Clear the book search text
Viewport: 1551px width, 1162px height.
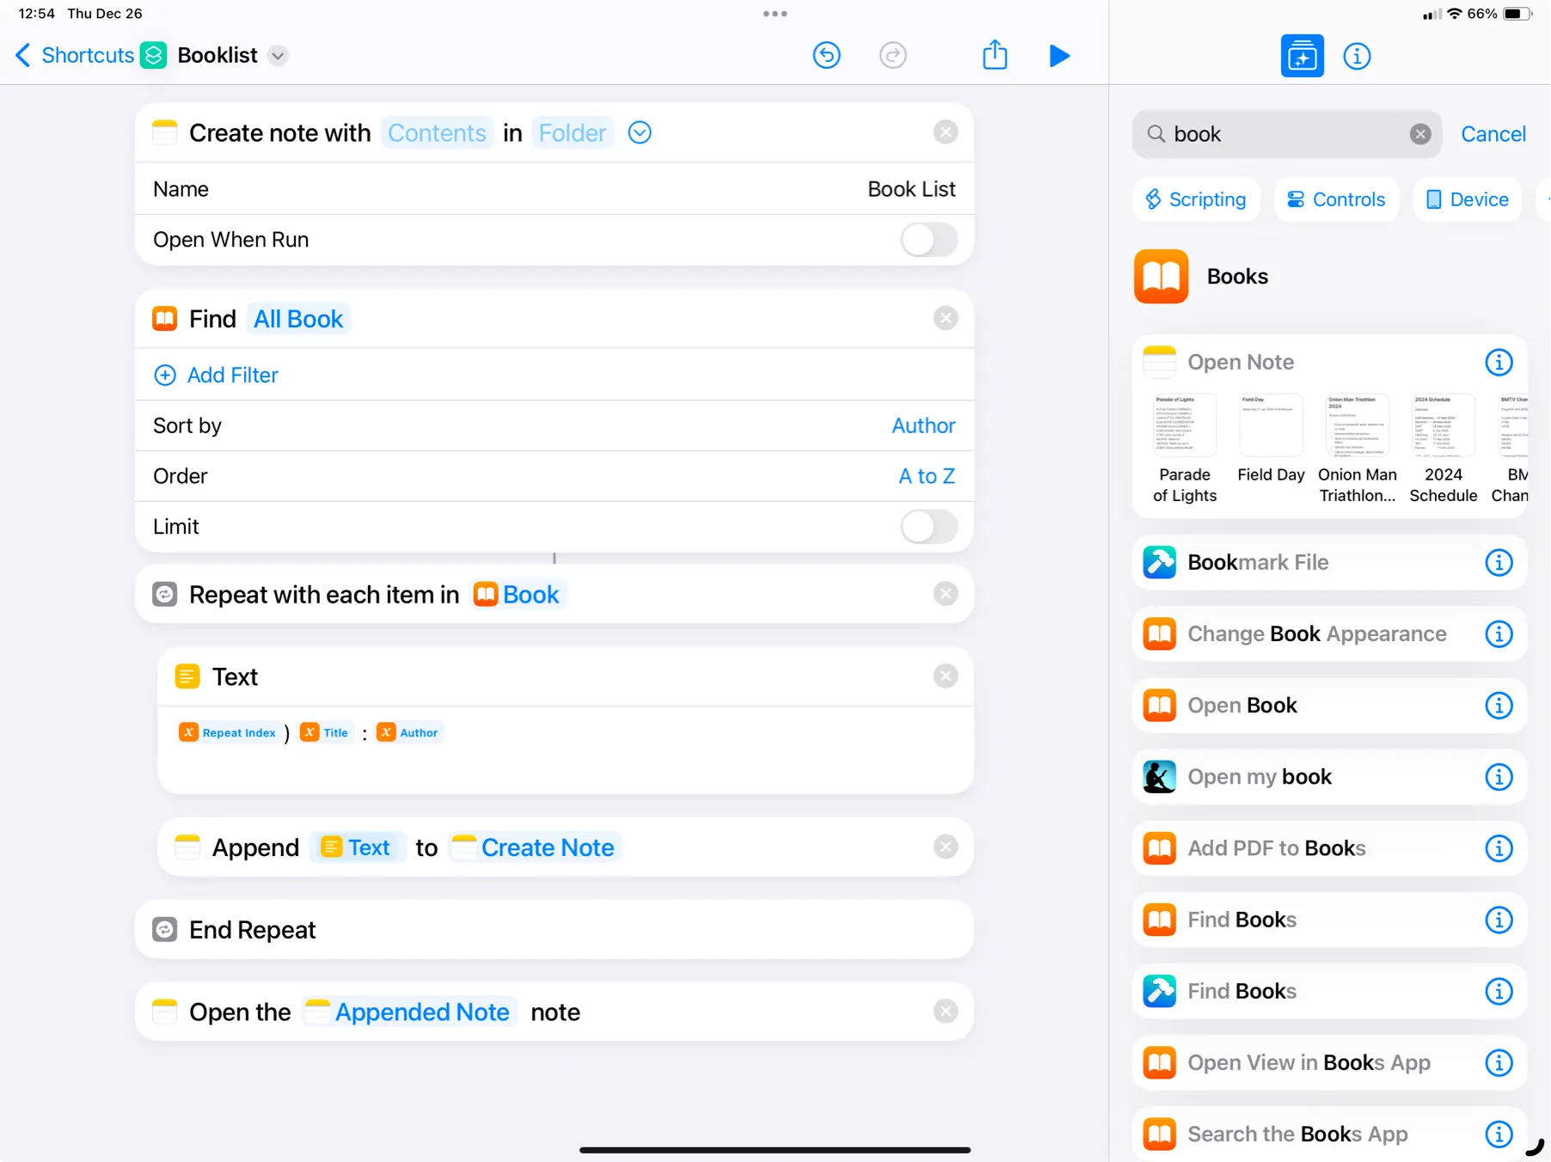point(1420,134)
